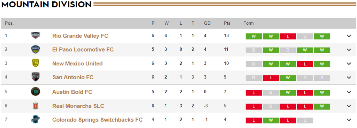Expand the San Antonio FC row chevron
This screenshot has height=128, width=357.
point(349,77)
